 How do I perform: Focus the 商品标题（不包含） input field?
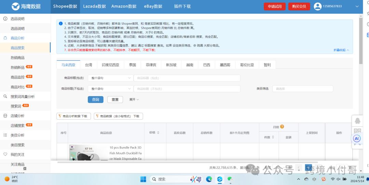[x=187, y=89]
